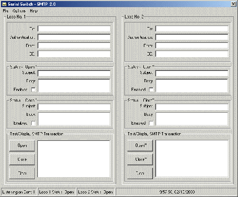Click Loop 1 Status Open Subject field
This screenshot has height=197, width=238.
click(x=74, y=73)
